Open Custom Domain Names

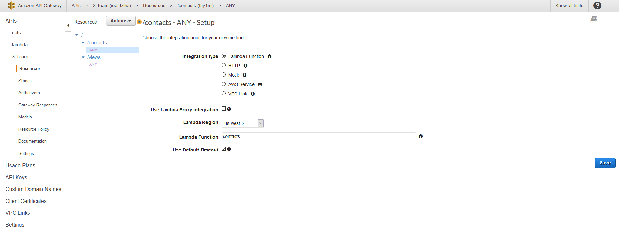33,189
